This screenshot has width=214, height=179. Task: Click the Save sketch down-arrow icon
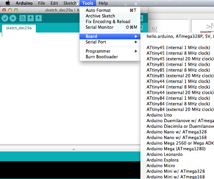(x=38, y=18)
